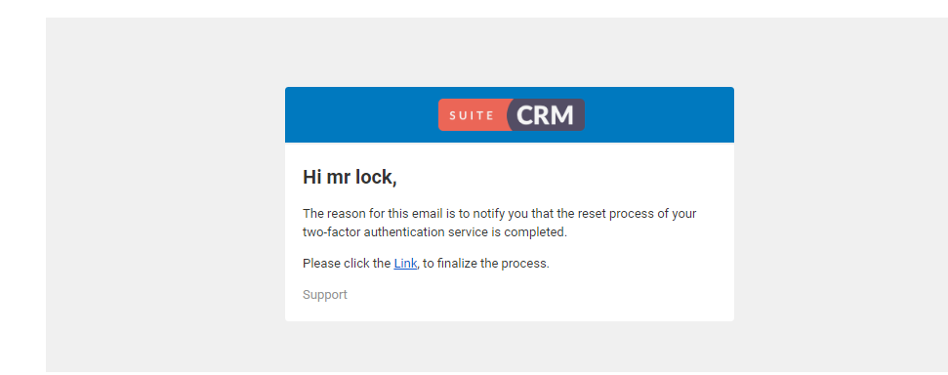Click the orange "SUITE" part of logo

tap(473, 115)
